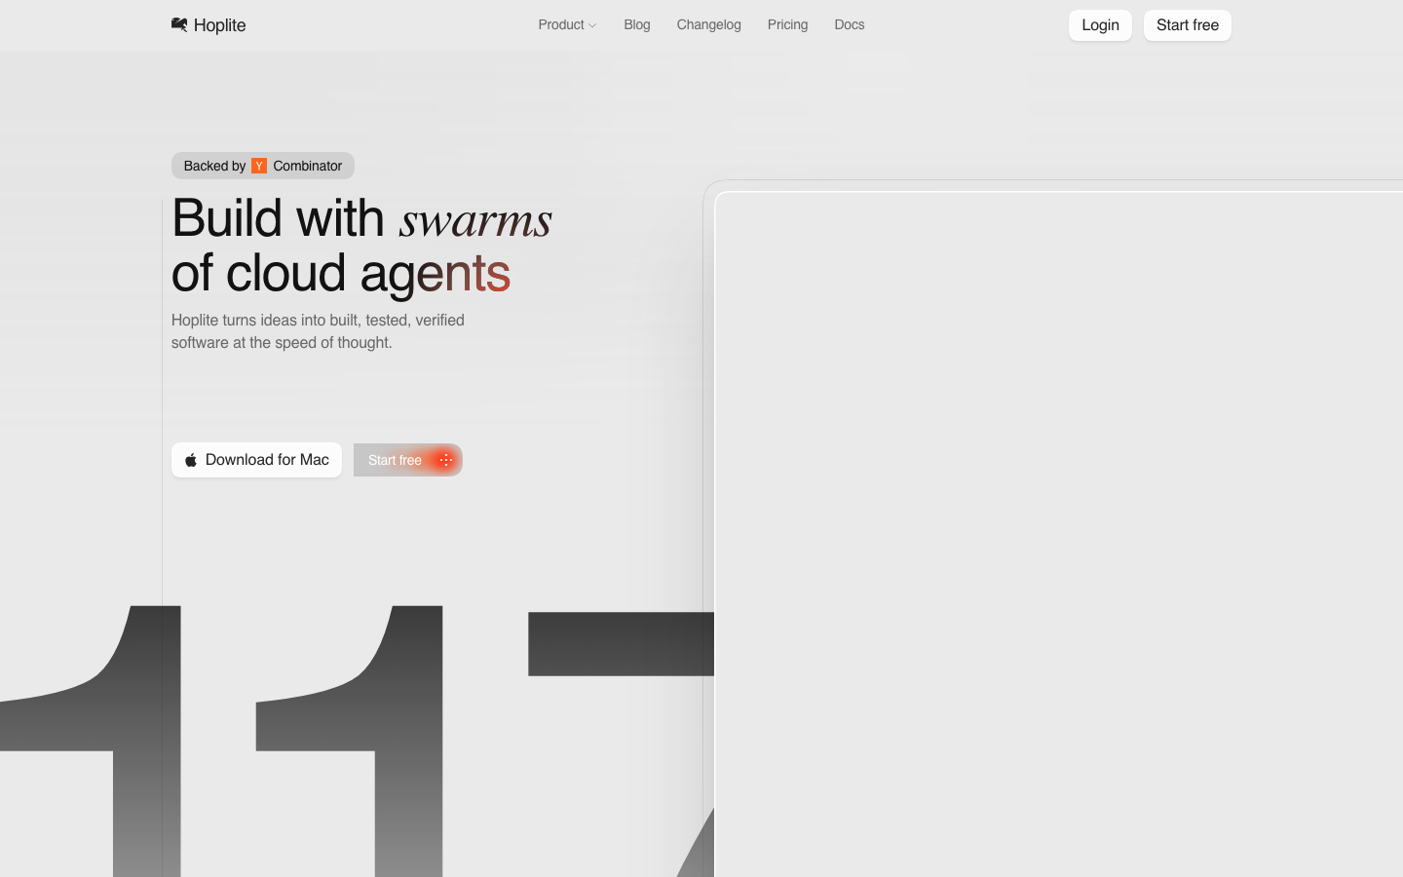The height and width of the screenshot is (877, 1403).
Task: Go to the Changelog page
Action: (709, 24)
